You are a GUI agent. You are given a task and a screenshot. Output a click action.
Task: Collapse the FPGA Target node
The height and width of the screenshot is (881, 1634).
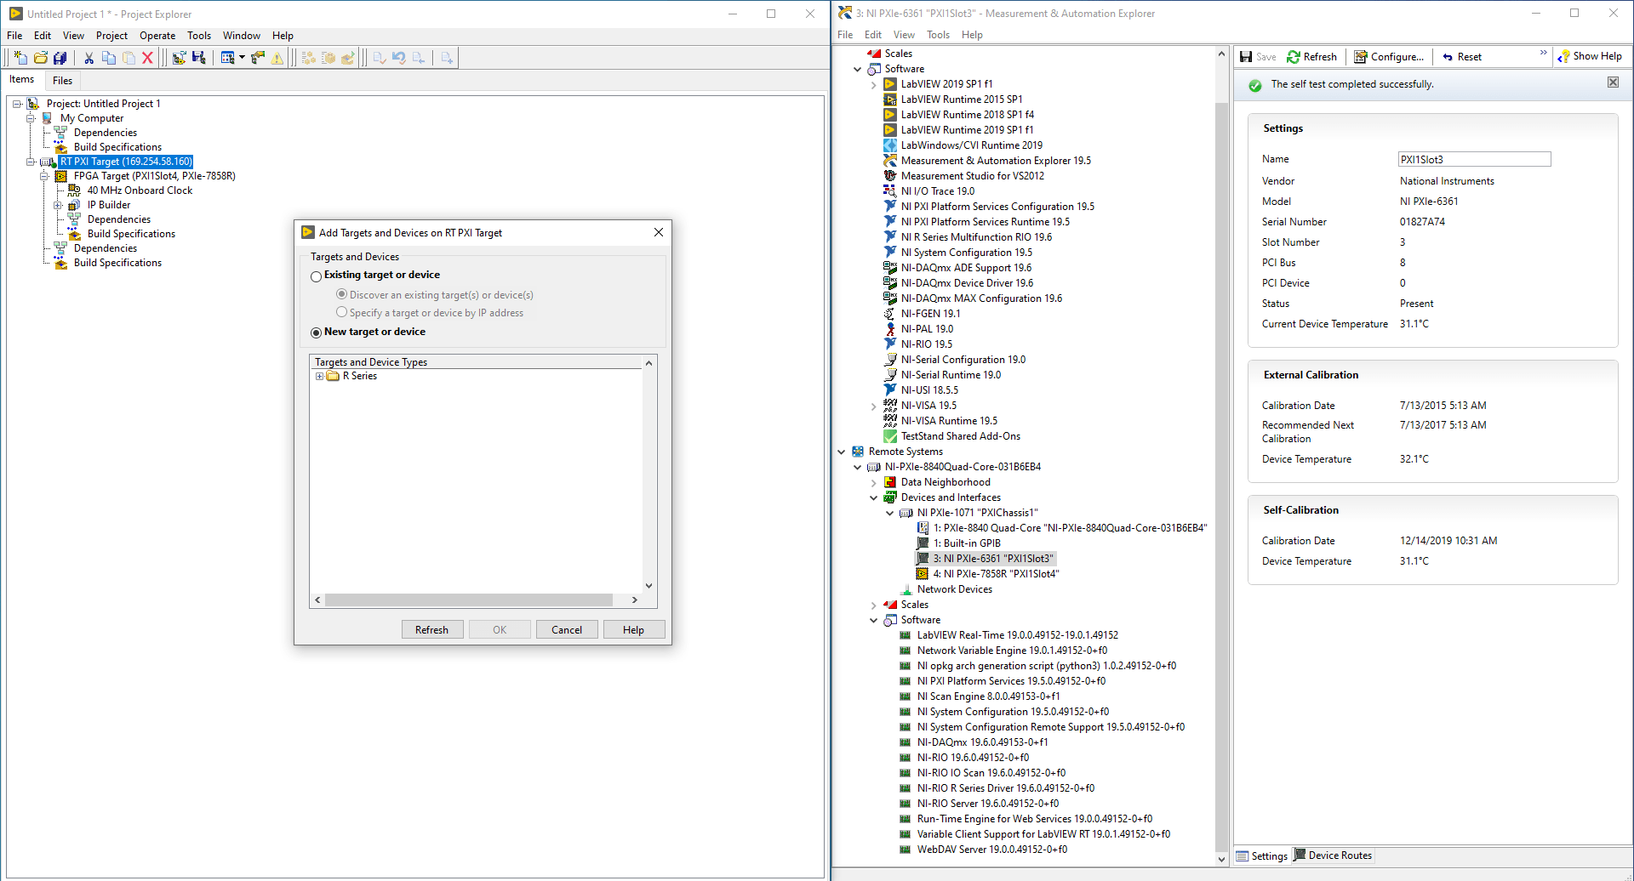[44, 176]
